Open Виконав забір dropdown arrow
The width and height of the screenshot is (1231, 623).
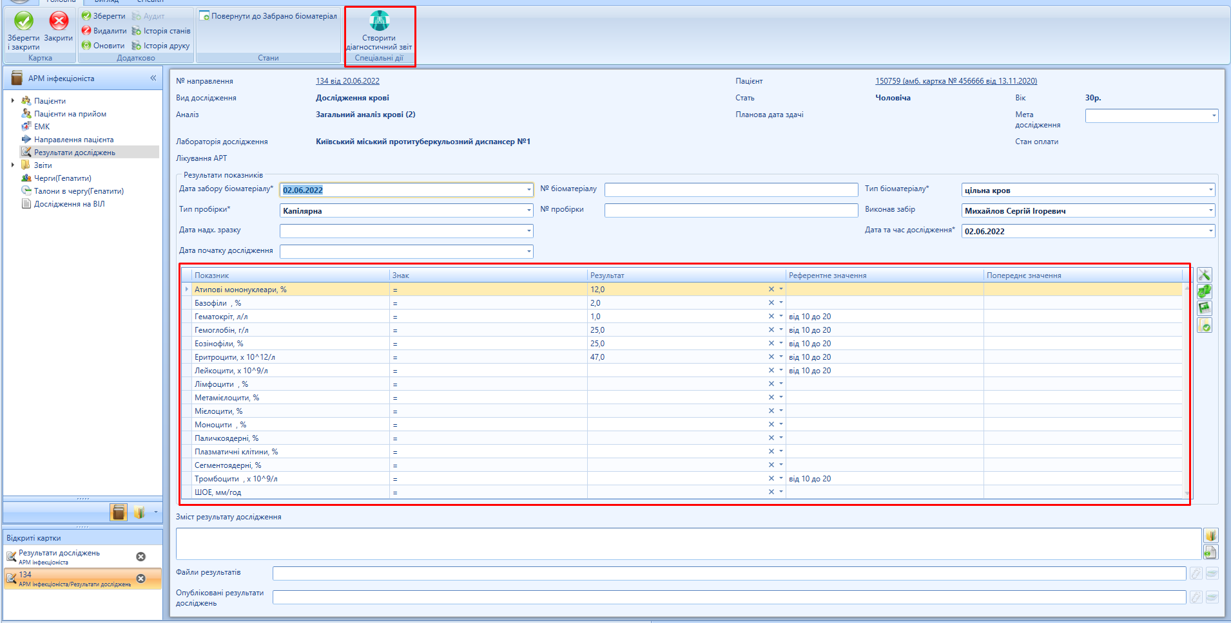click(1211, 210)
